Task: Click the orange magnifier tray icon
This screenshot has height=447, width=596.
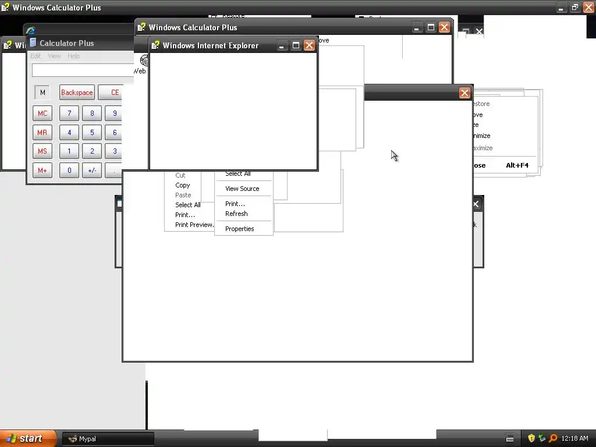Action: coord(553,438)
